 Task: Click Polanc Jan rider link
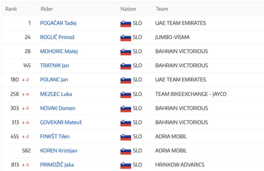[x=54, y=79]
